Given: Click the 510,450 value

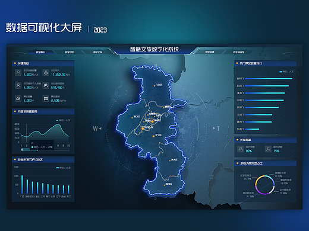Looking at the screenshot, I should coord(56,87).
